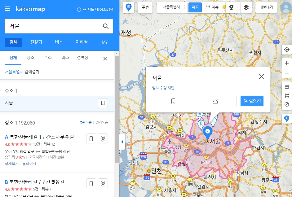Click the search magnifier icon

[x=106, y=26]
